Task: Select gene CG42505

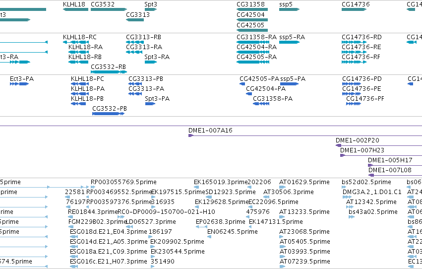Action: tap(252, 30)
